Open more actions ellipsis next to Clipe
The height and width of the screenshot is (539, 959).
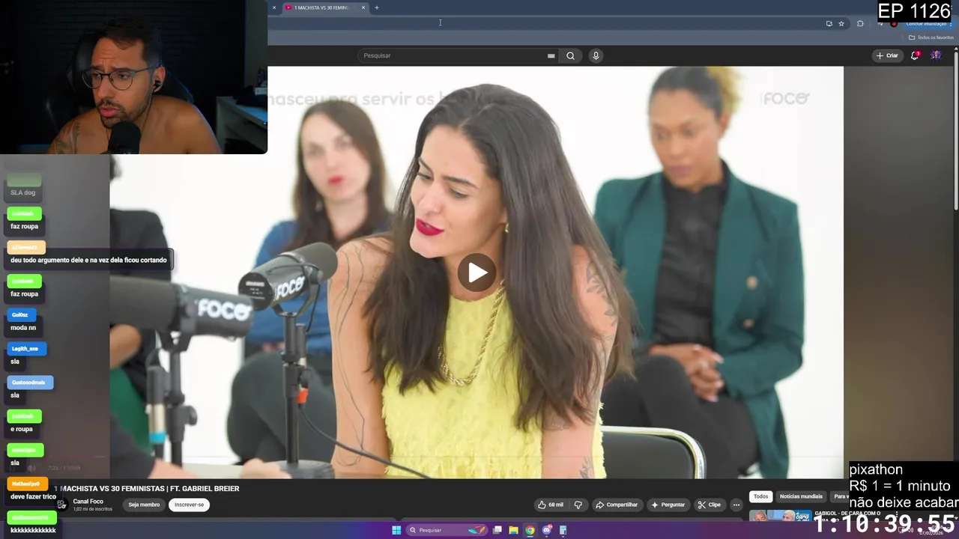[x=736, y=505]
